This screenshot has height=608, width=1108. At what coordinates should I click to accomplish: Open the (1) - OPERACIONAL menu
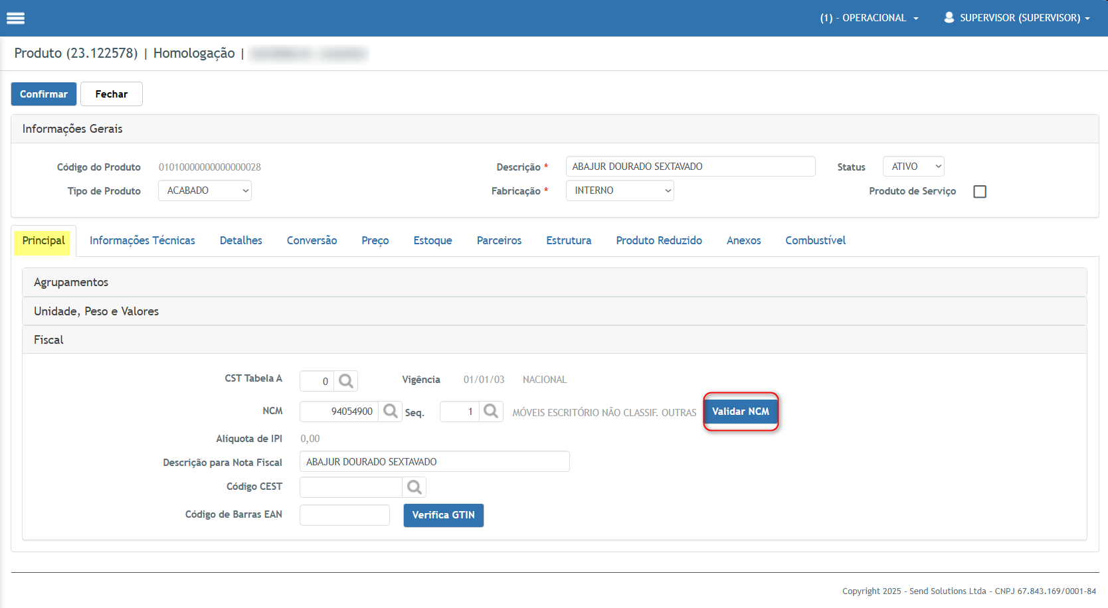(x=869, y=18)
